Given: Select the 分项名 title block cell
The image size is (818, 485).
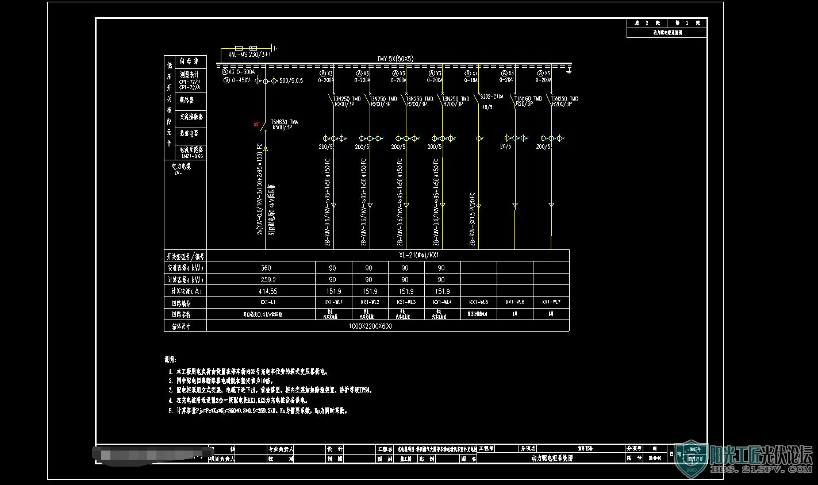Looking at the screenshot, I should [x=528, y=448].
